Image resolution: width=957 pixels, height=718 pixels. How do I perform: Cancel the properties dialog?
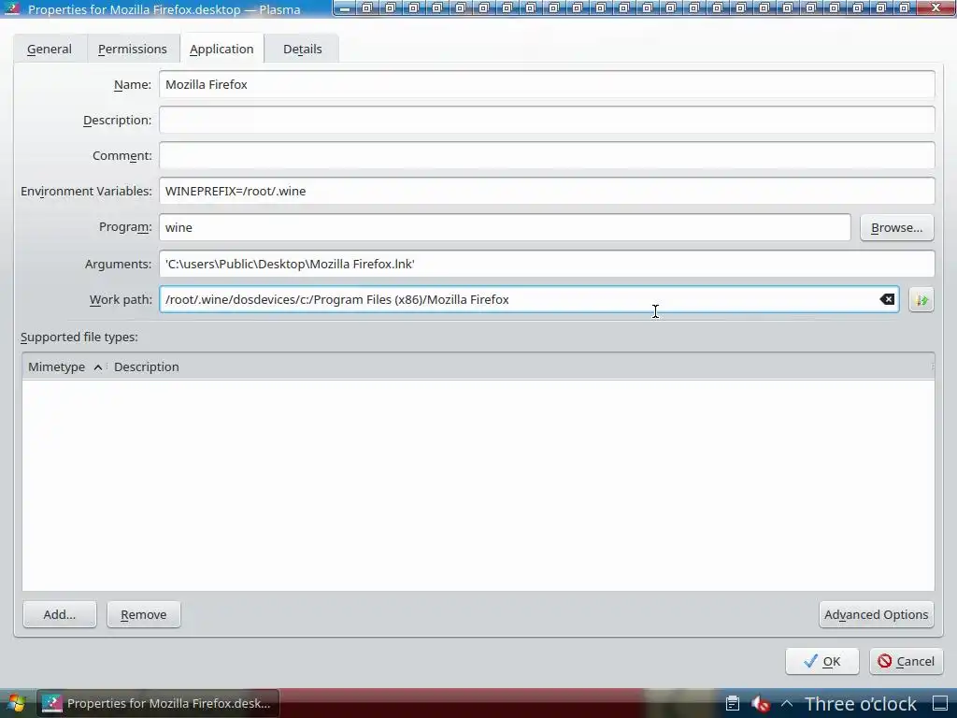pos(907,661)
